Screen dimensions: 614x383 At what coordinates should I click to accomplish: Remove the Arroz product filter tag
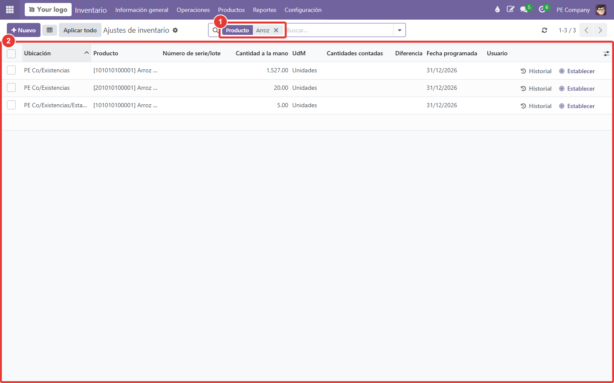(276, 30)
